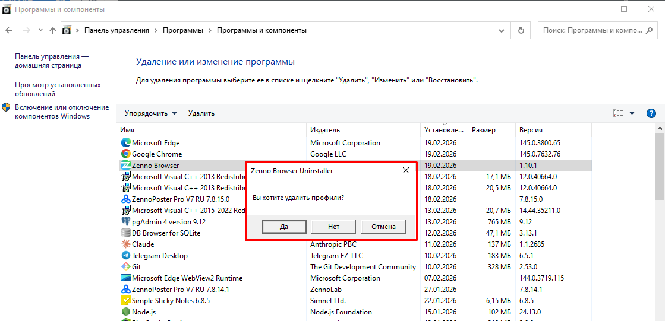Open the recent locations dropdown arrow
Screen dimensions: 665x321
pos(40,30)
